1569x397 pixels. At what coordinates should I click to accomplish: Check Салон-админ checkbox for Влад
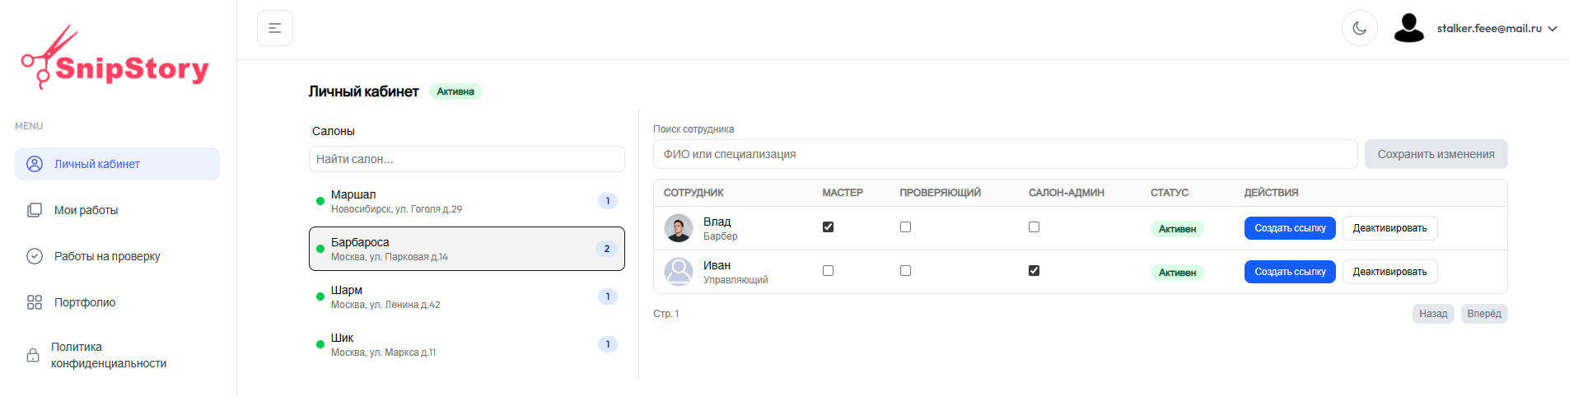point(1034,227)
